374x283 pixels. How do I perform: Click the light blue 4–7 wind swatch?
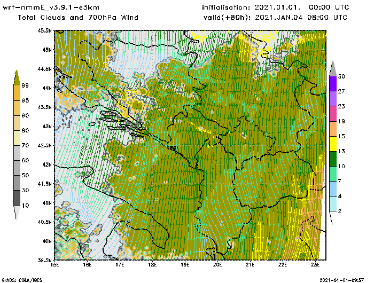[x=333, y=189]
